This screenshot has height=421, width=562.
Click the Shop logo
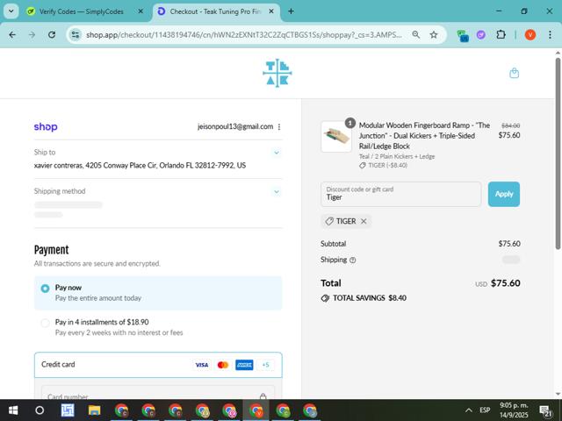pos(46,126)
